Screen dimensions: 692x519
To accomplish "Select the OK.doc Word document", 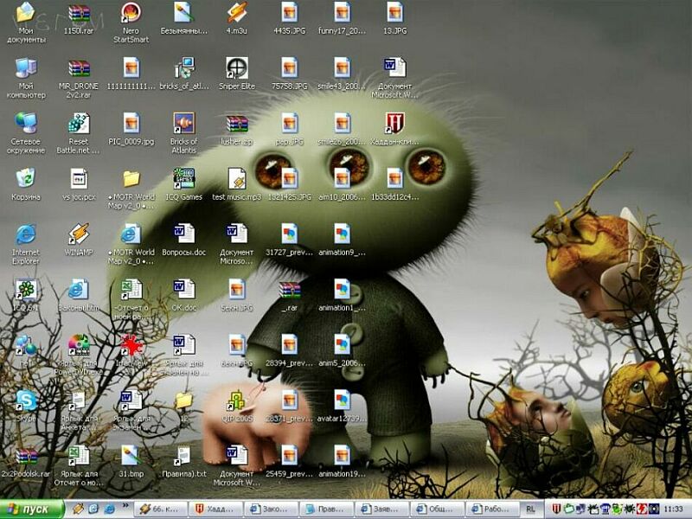I will [183, 290].
